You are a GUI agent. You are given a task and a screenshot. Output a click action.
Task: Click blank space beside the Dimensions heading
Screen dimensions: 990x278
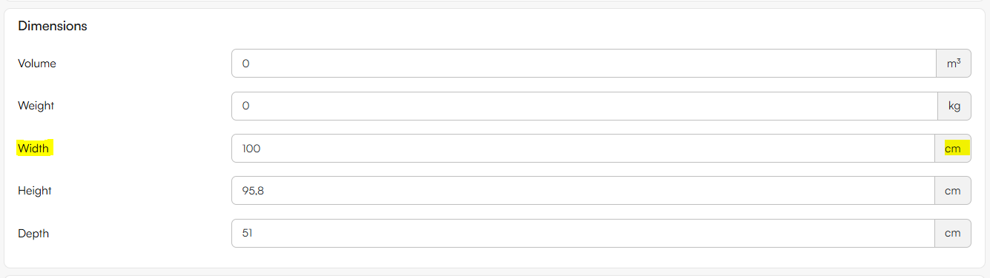point(519,26)
